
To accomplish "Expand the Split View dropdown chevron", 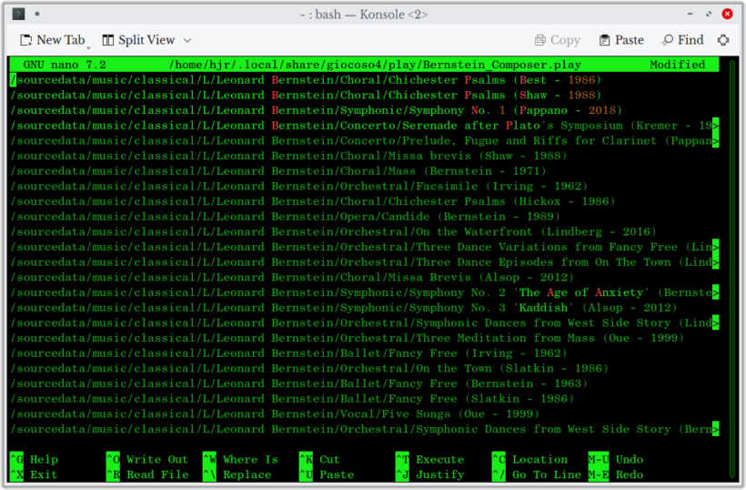I will (187, 40).
